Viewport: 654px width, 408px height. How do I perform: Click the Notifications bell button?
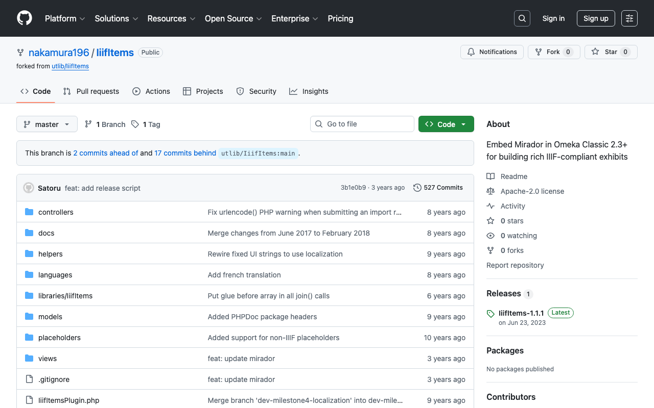tap(492, 52)
